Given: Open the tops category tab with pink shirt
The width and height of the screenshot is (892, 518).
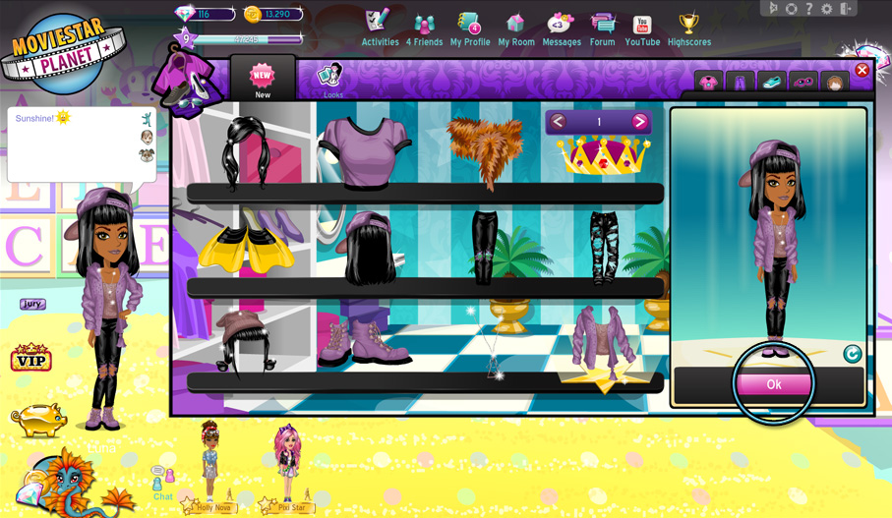Looking at the screenshot, I should [708, 83].
